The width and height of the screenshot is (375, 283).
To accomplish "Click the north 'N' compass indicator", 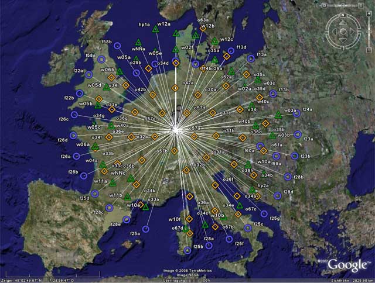I will 343,16.
